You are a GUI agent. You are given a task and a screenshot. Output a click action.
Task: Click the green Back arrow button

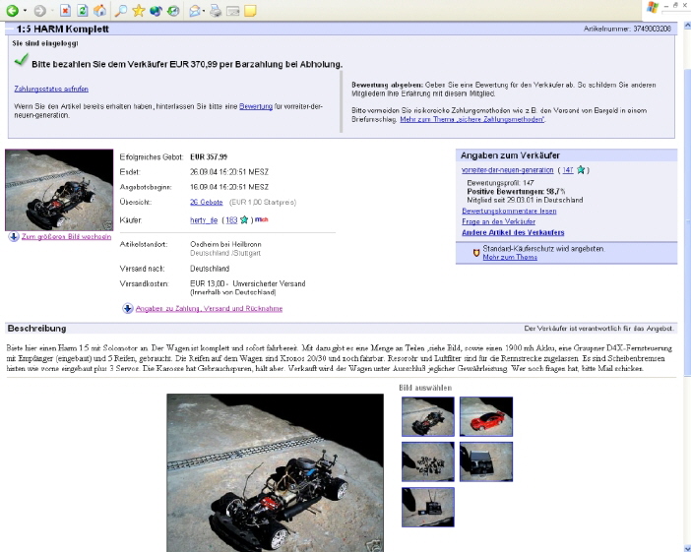pyautogui.click(x=11, y=11)
